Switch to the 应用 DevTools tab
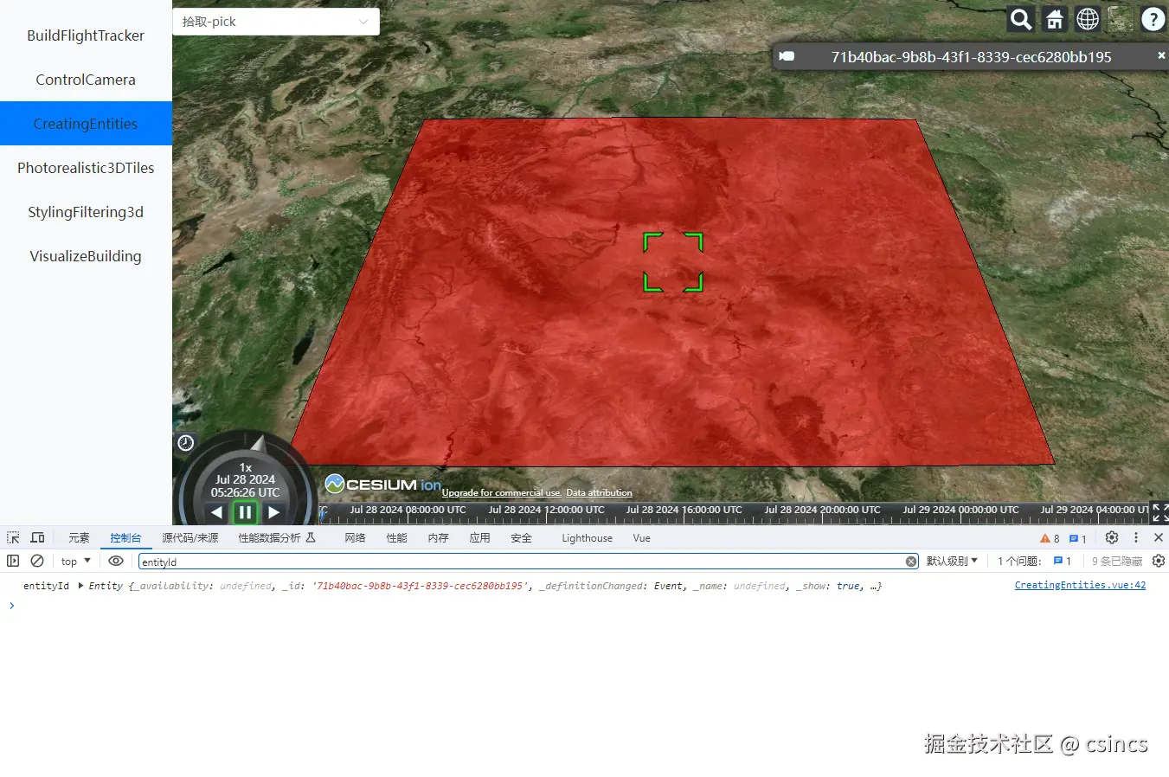Viewport: 1169px width, 777px height. (x=479, y=538)
